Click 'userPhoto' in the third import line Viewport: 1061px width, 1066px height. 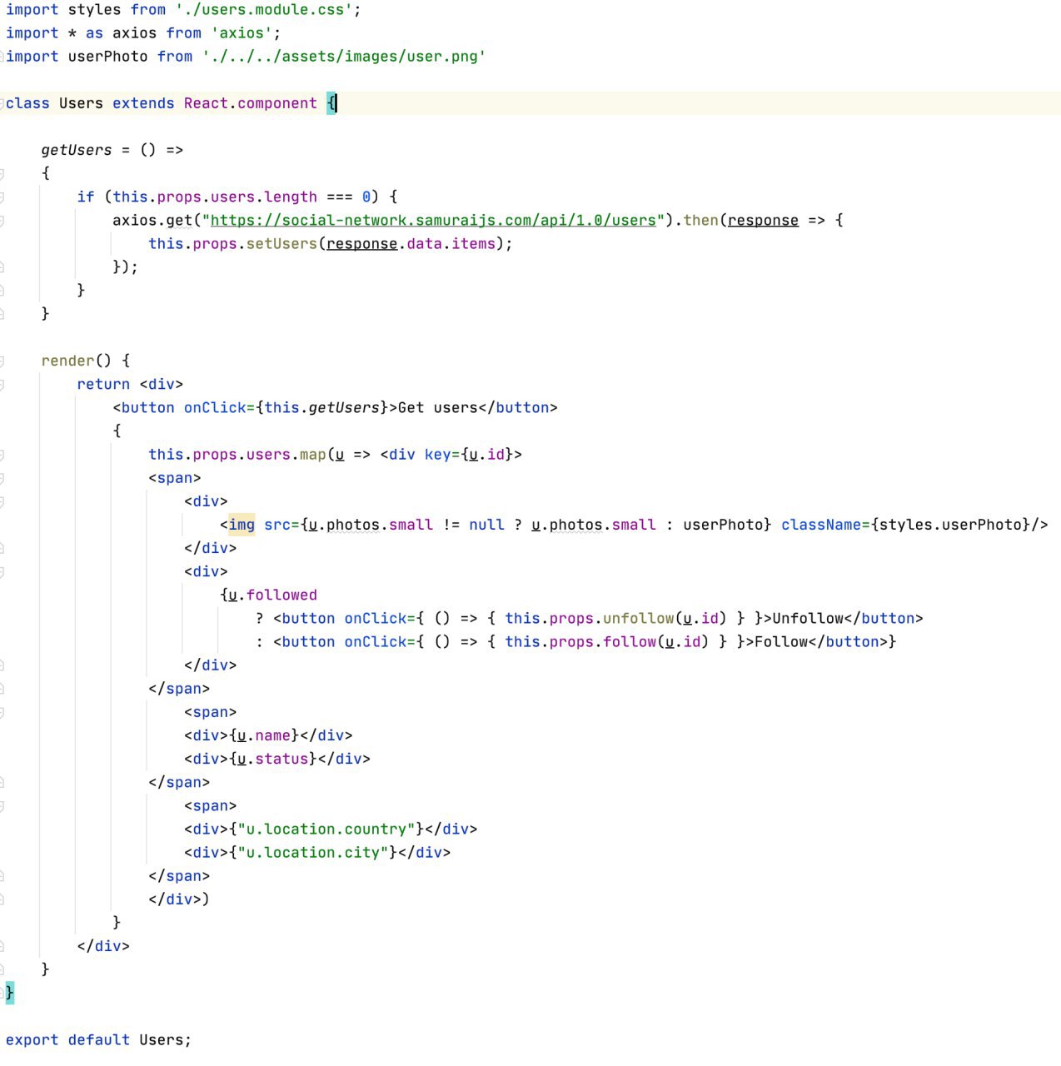click(x=108, y=56)
